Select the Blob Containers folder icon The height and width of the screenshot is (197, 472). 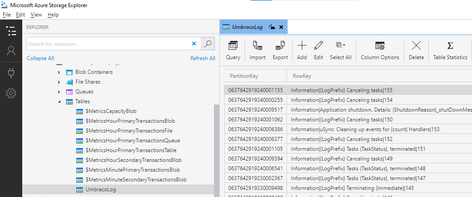point(69,72)
